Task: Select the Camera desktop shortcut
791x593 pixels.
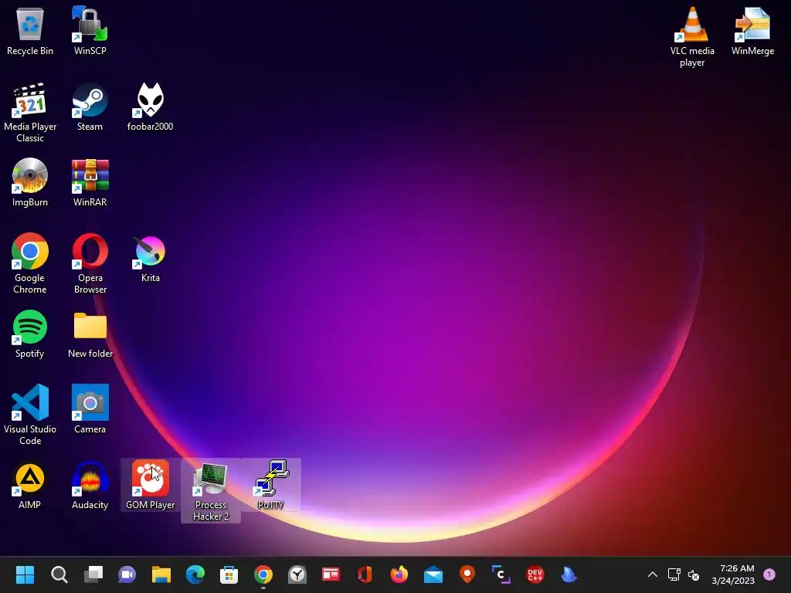Action: [90, 409]
